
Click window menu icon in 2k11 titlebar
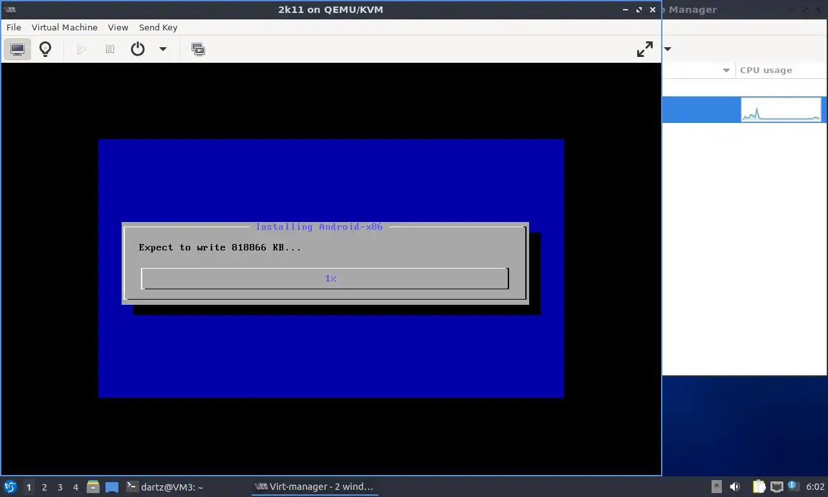(10, 10)
